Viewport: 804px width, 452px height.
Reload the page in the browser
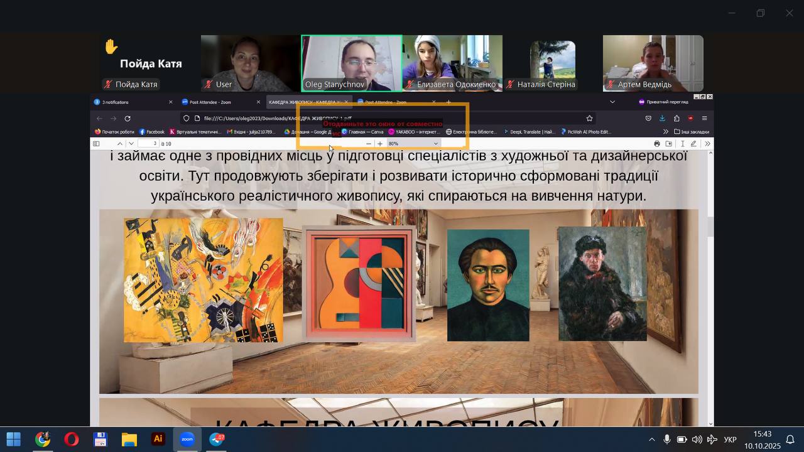(128, 118)
